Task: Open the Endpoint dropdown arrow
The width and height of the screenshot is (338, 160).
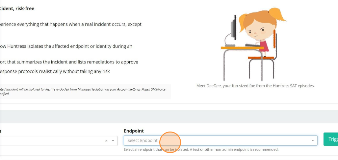Action: pyautogui.click(x=312, y=141)
